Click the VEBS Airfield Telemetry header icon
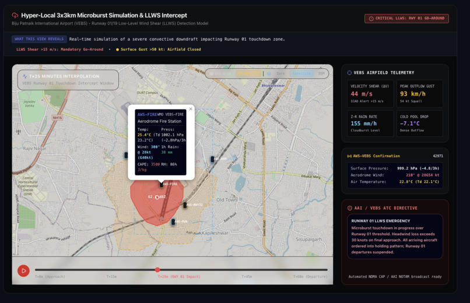The image size is (470, 303). point(349,72)
